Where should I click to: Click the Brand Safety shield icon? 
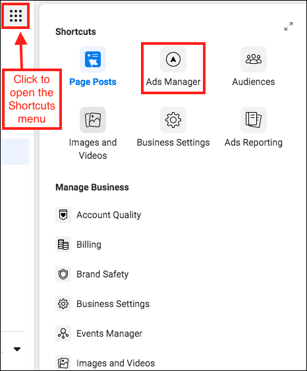63,274
